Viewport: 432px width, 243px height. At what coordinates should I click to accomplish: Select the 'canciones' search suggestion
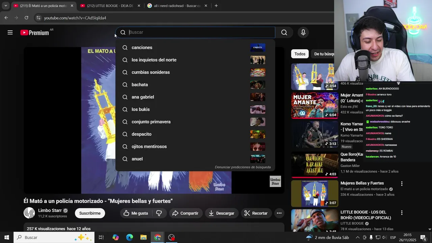click(x=195, y=48)
